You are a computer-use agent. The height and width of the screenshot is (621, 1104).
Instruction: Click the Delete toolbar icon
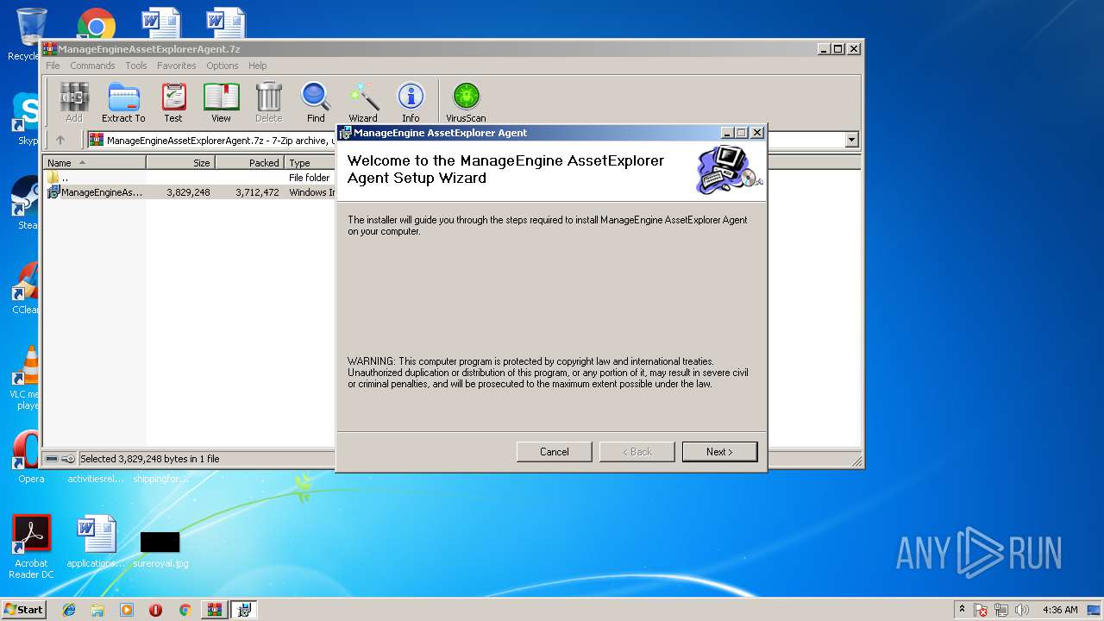(268, 103)
